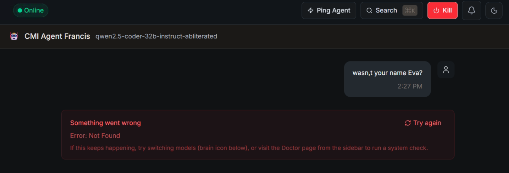Click the lightning bolt icon in Ping Agent
This screenshot has height=173, width=509.
point(311,11)
